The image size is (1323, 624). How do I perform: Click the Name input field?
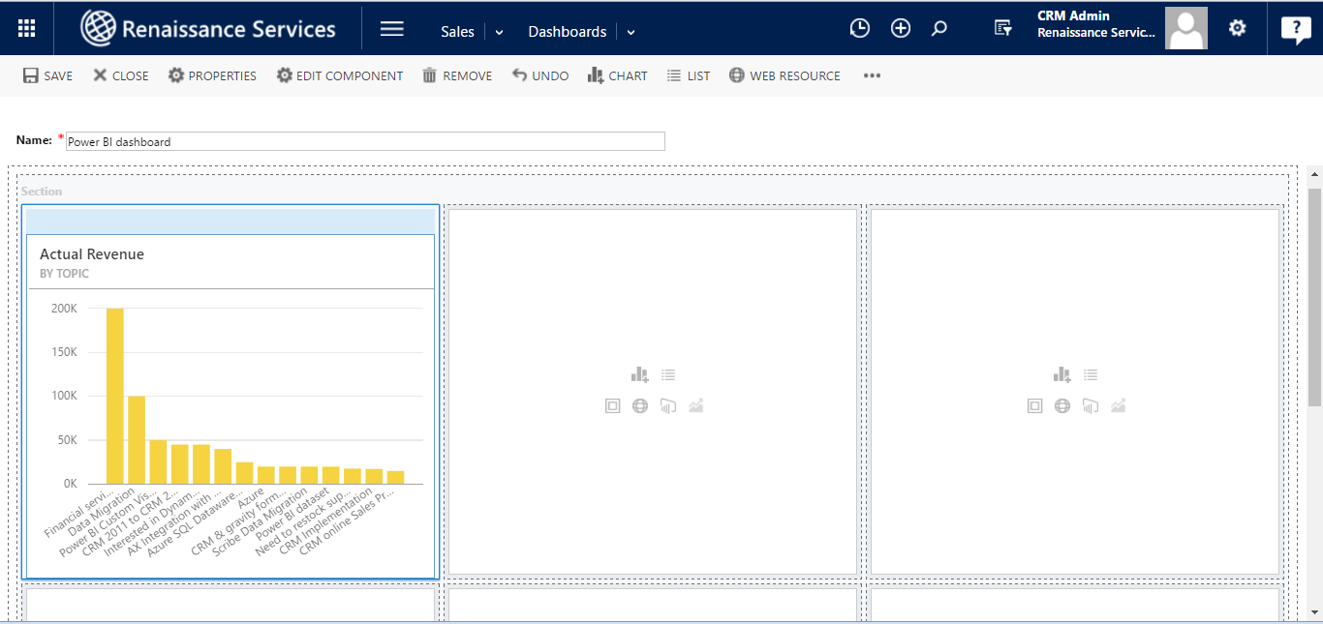click(x=365, y=141)
